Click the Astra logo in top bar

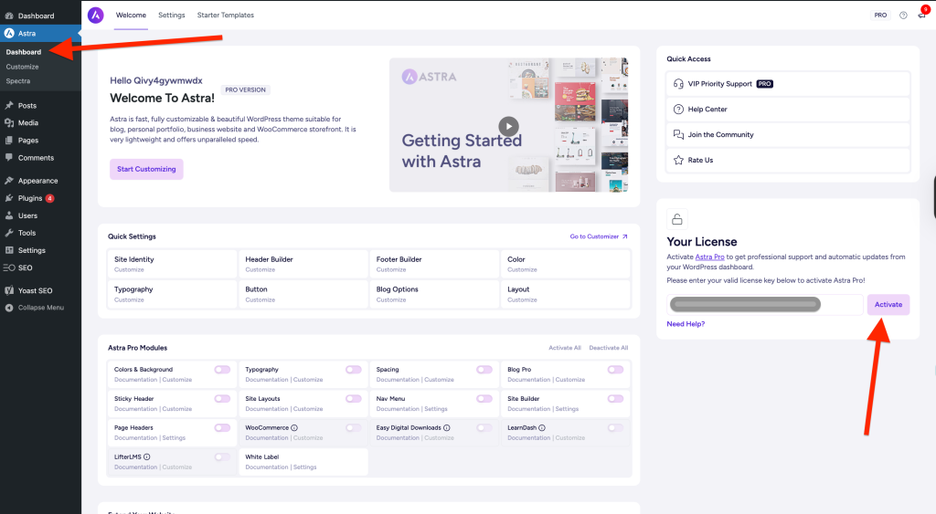pyautogui.click(x=96, y=16)
